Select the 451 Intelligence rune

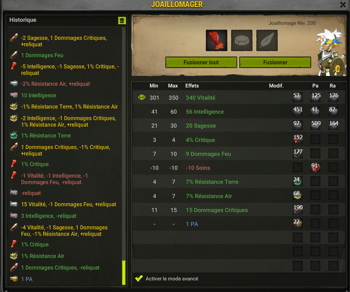click(x=298, y=111)
